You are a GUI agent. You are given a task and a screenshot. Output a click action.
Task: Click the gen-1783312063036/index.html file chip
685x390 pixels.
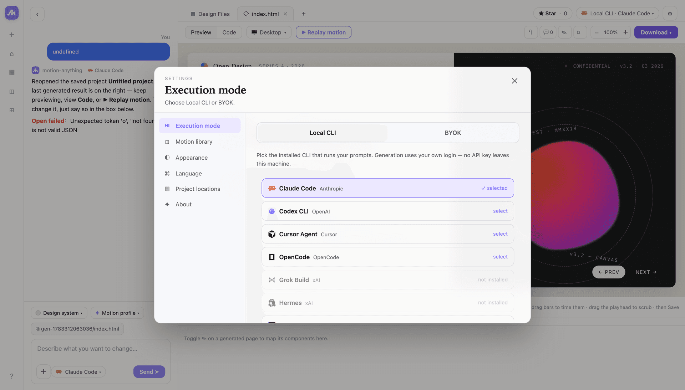click(77, 329)
